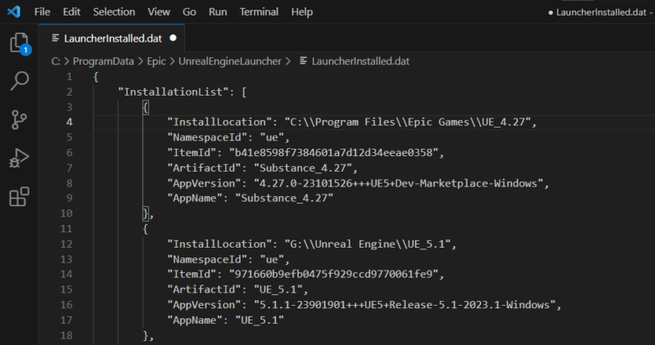Open the Extensions view icon
The image size is (655, 345).
tap(19, 196)
